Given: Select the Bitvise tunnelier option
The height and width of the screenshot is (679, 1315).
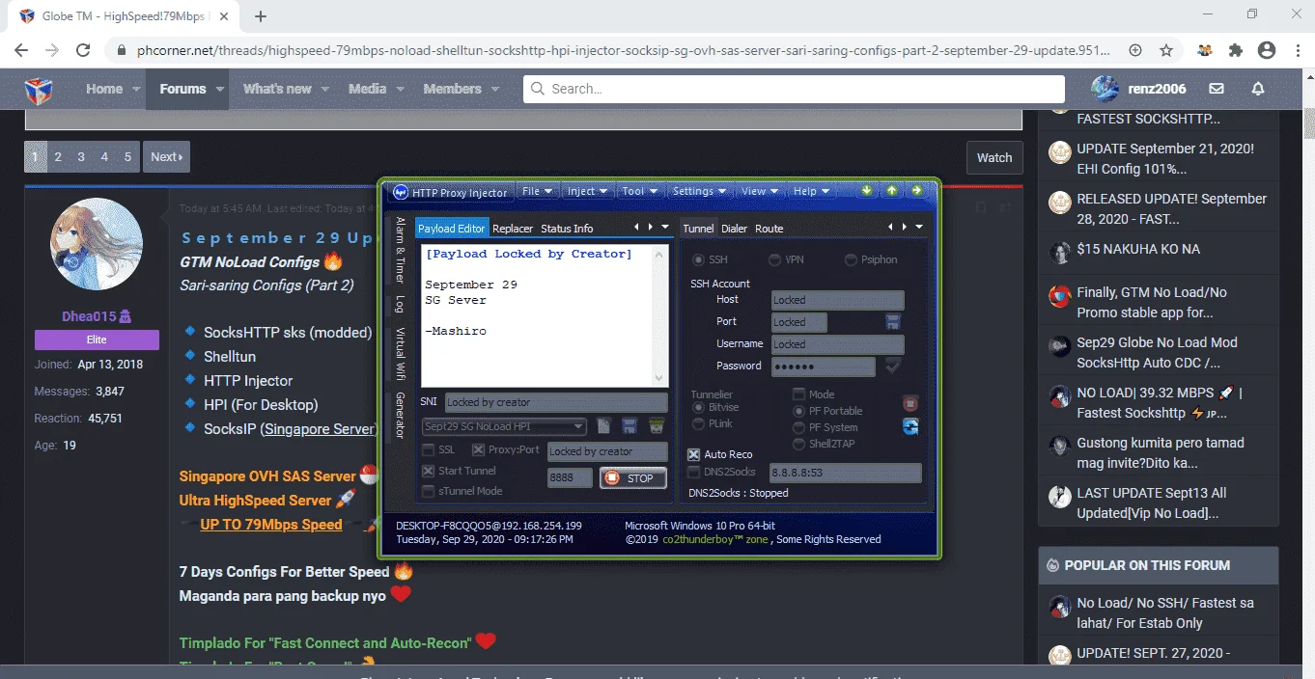Looking at the screenshot, I should [698, 408].
